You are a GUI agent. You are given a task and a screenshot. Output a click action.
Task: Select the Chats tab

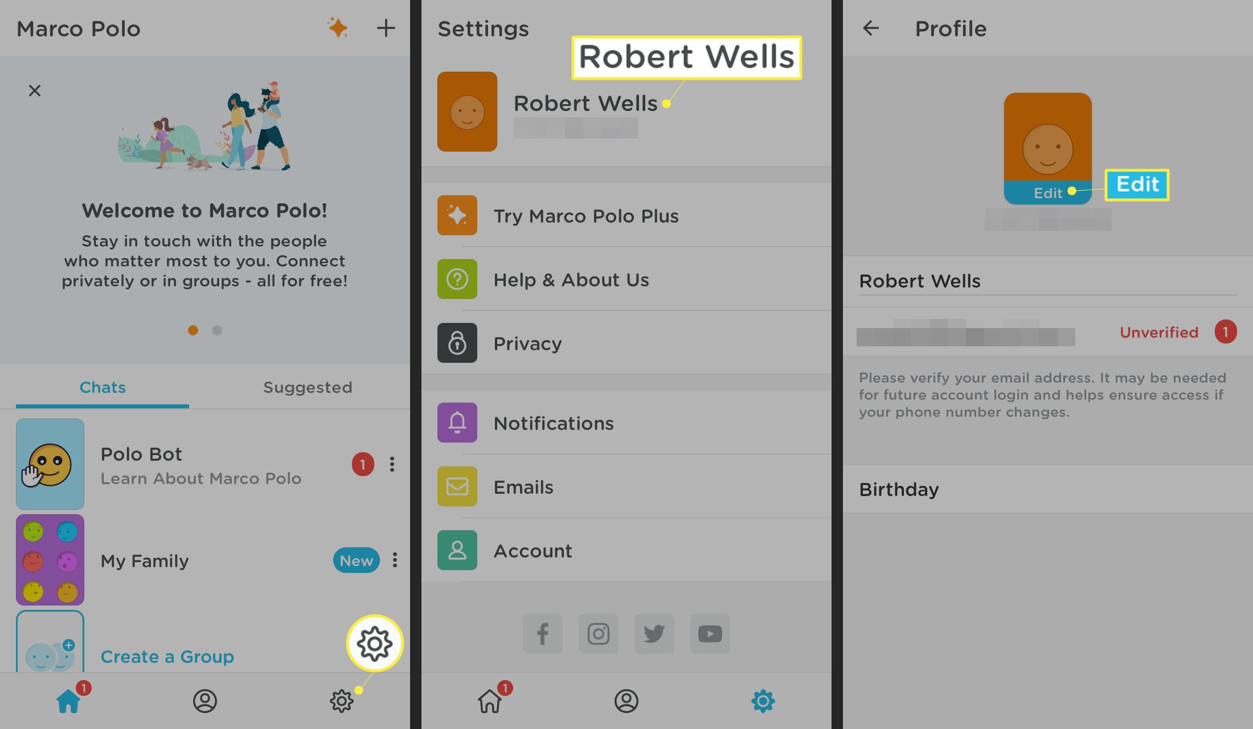pyautogui.click(x=101, y=387)
